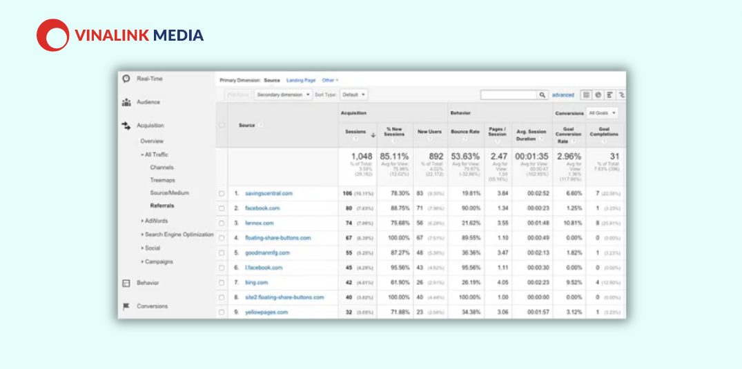This screenshot has width=742, height=369.
Task: Click the advanced filter link
Action: click(x=563, y=95)
